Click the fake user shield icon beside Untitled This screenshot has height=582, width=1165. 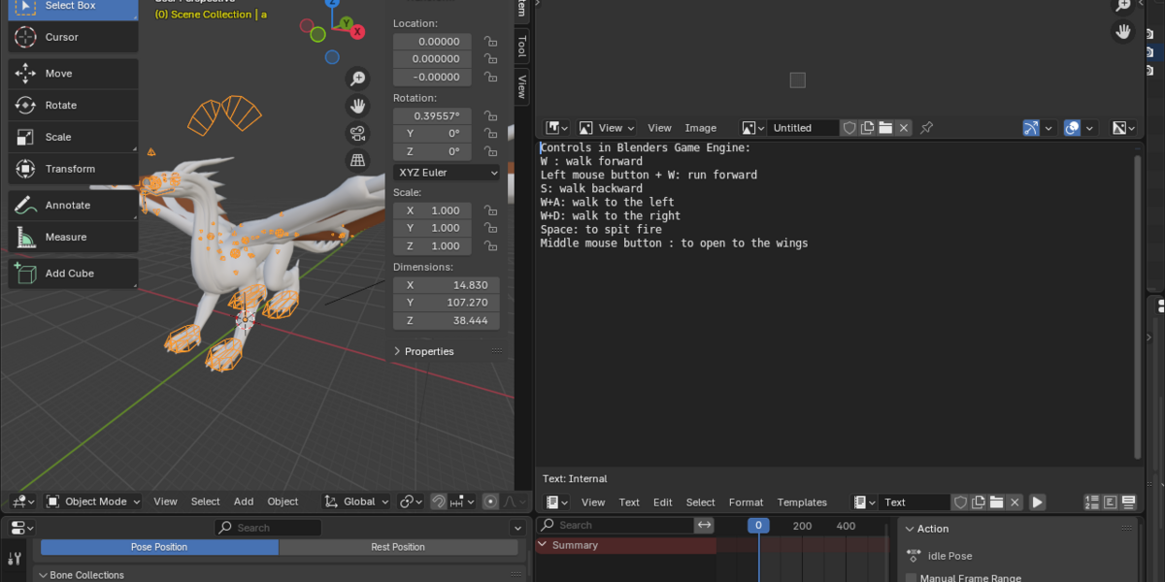click(849, 128)
